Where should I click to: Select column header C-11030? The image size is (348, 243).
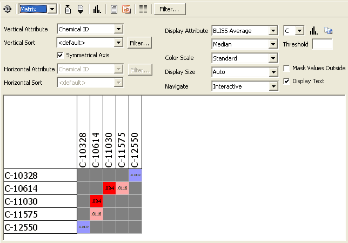click(109, 132)
